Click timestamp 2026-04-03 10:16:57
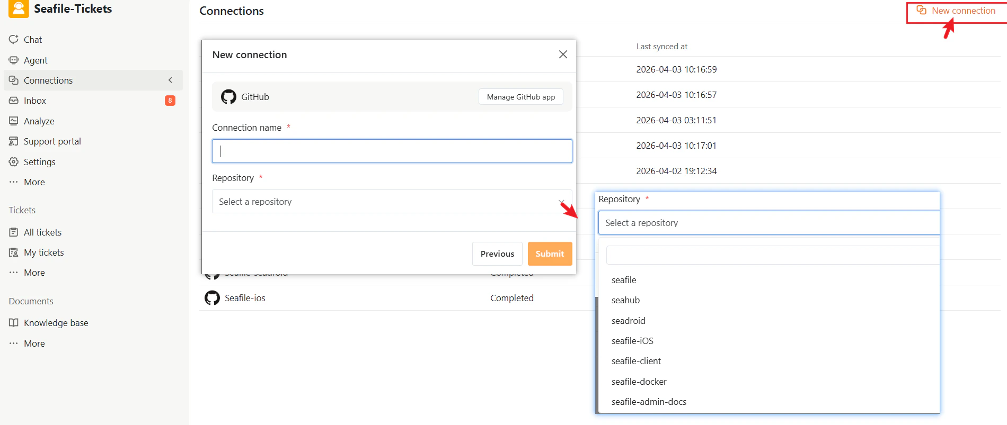Viewport: 1007px width, 425px height. 676,95
